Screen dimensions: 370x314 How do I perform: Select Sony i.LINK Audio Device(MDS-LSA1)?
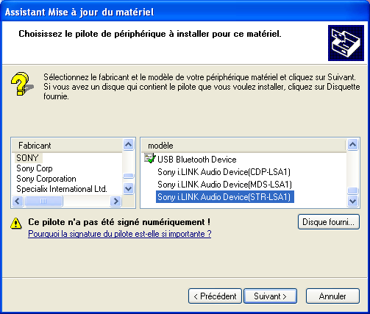click(x=224, y=185)
